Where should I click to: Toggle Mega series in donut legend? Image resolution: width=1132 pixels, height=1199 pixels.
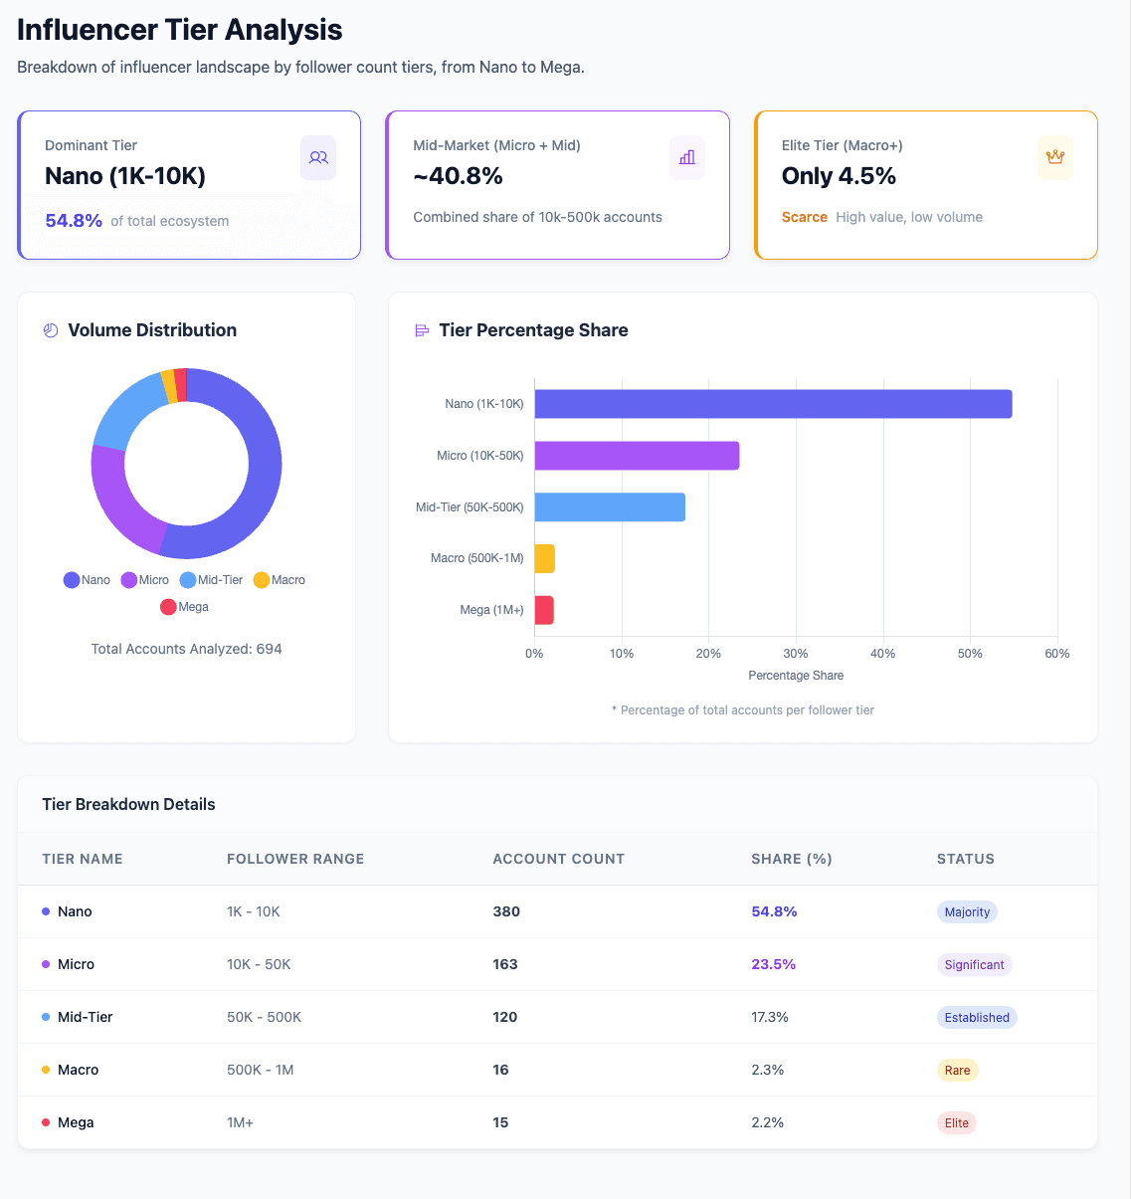(185, 607)
